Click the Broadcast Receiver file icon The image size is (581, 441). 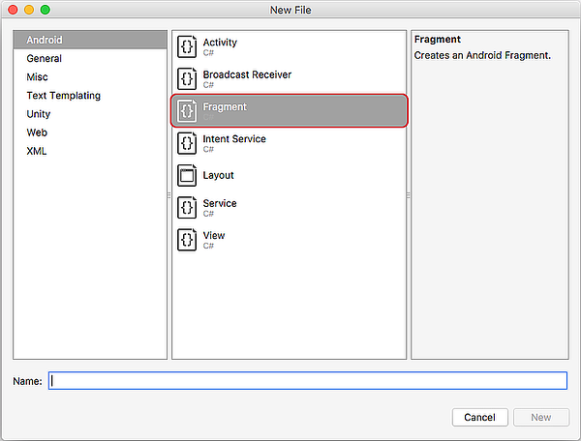coord(187,78)
